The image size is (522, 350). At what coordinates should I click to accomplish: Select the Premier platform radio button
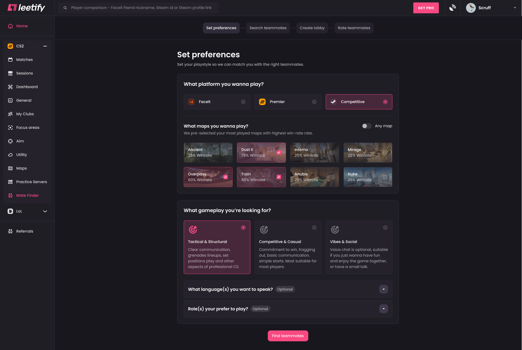tap(314, 102)
